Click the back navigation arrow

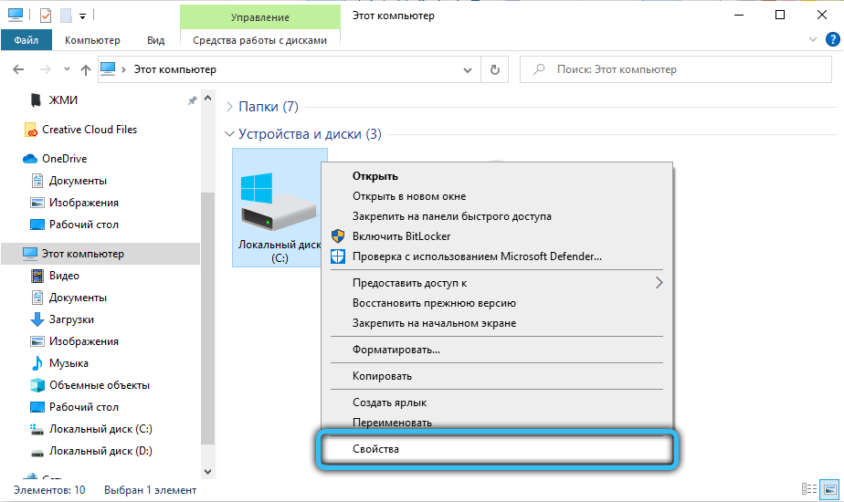pos(18,69)
